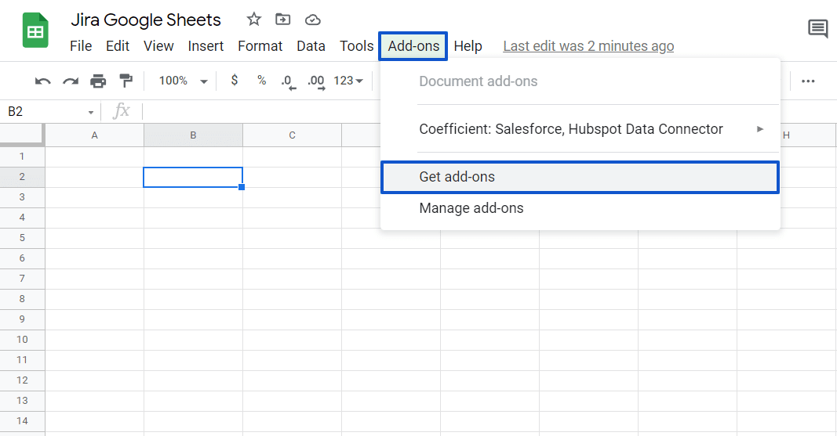Select column C header
The height and width of the screenshot is (436, 837).
pos(292,135)
